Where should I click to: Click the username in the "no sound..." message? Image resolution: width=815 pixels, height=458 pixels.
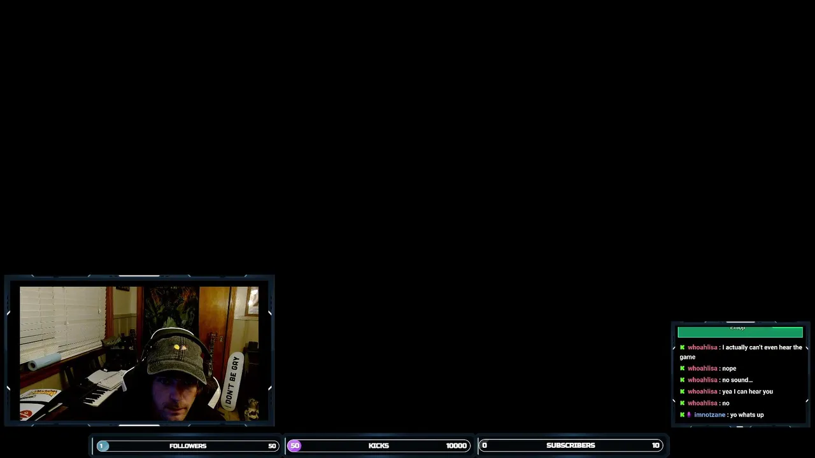(702, 380)
